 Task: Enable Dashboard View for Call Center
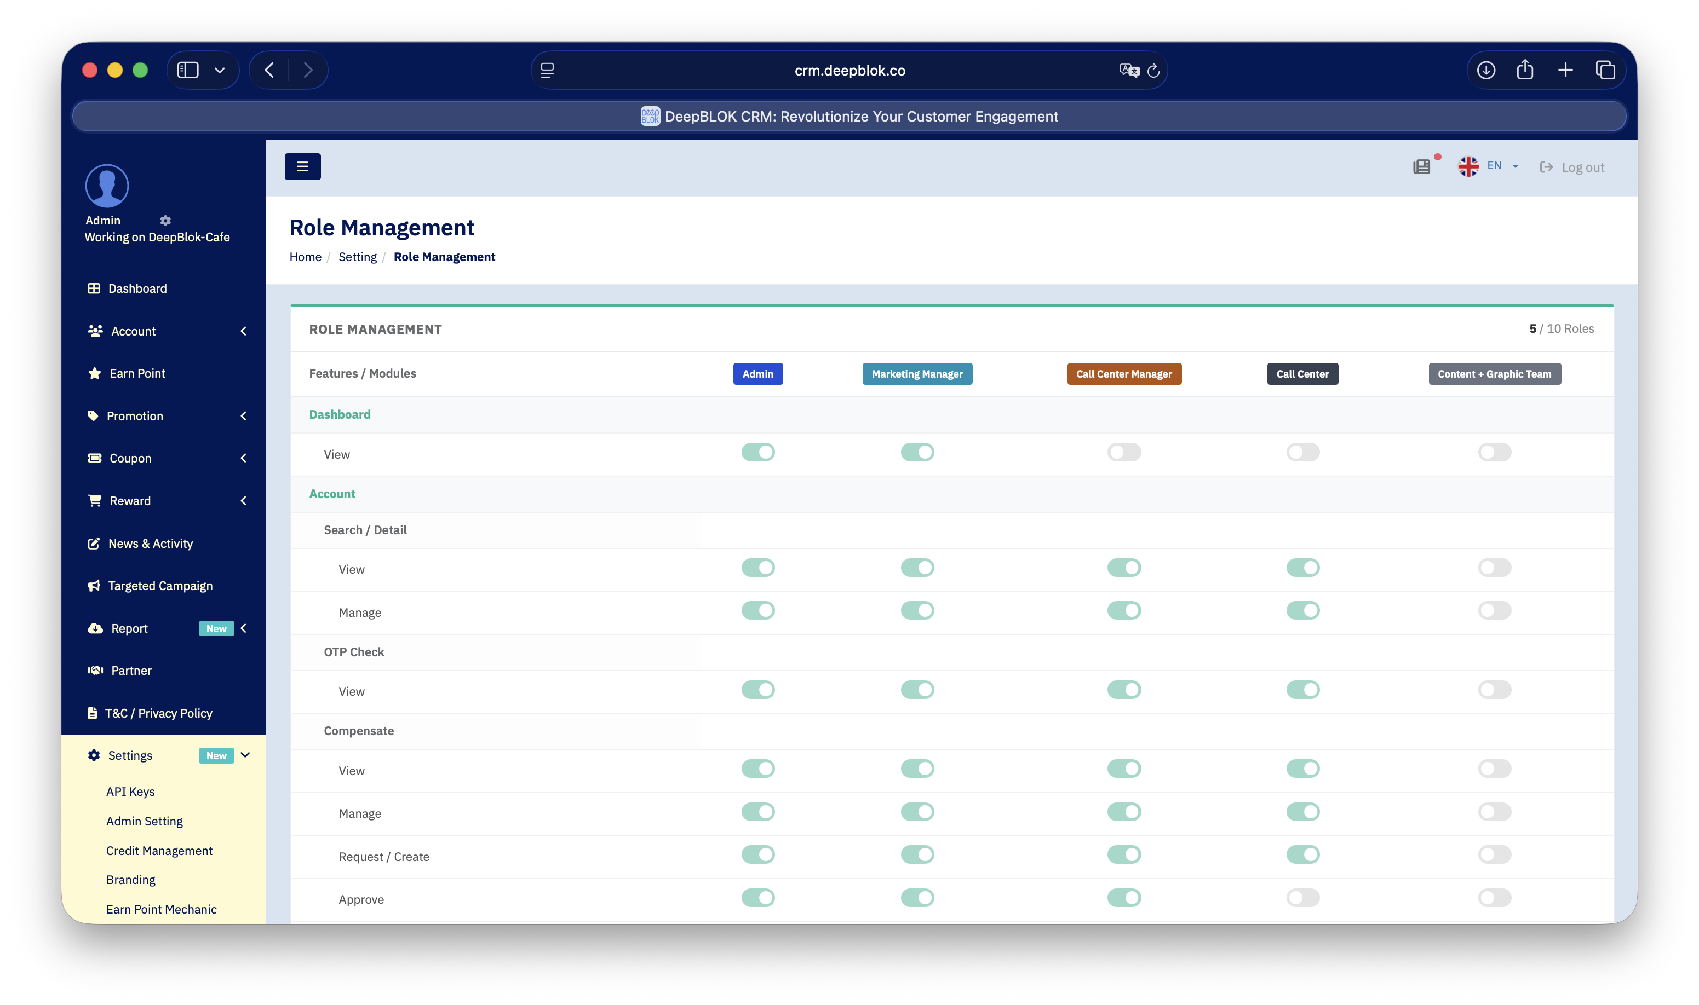1302,452
